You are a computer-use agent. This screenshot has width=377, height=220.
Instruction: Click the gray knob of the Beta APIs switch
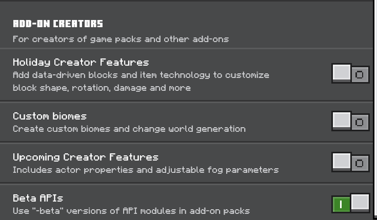[x=360, y=202]
